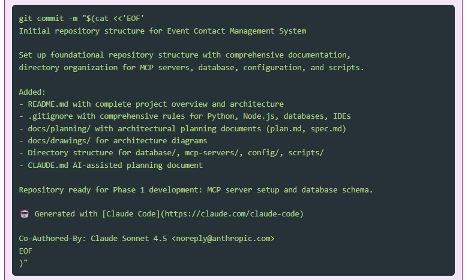The image size is (465, 280).
Task: Click the "Initial repository structure" title line
Action: [162, 31]
